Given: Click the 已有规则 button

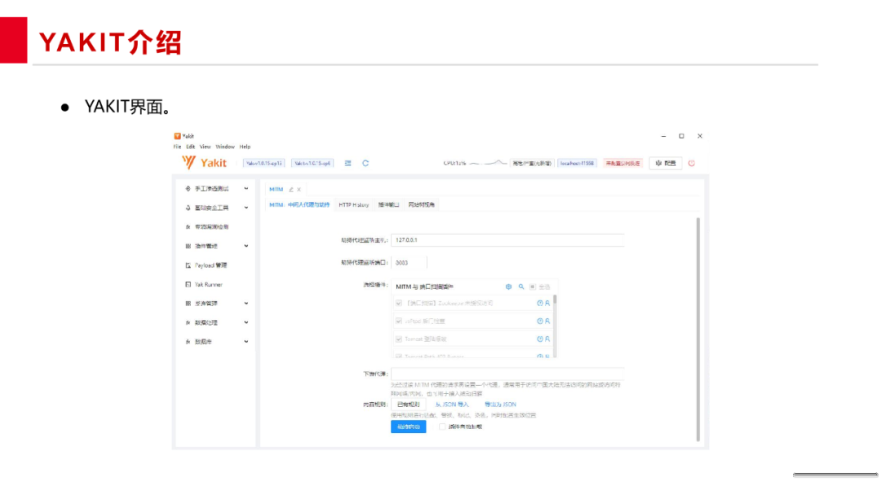Looking at the screenshot, I should coord(409,404).
